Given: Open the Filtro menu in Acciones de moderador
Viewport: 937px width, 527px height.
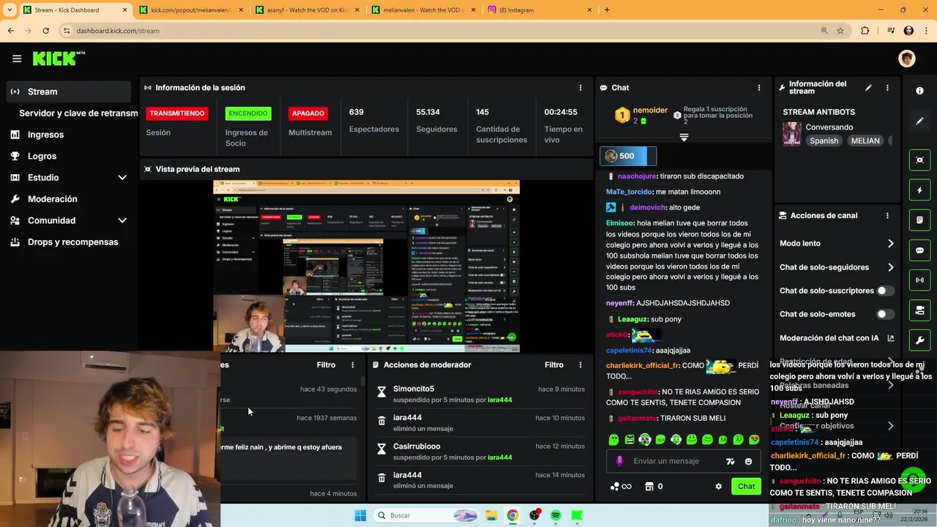Looking at the screenshot, I should point(554,365).
